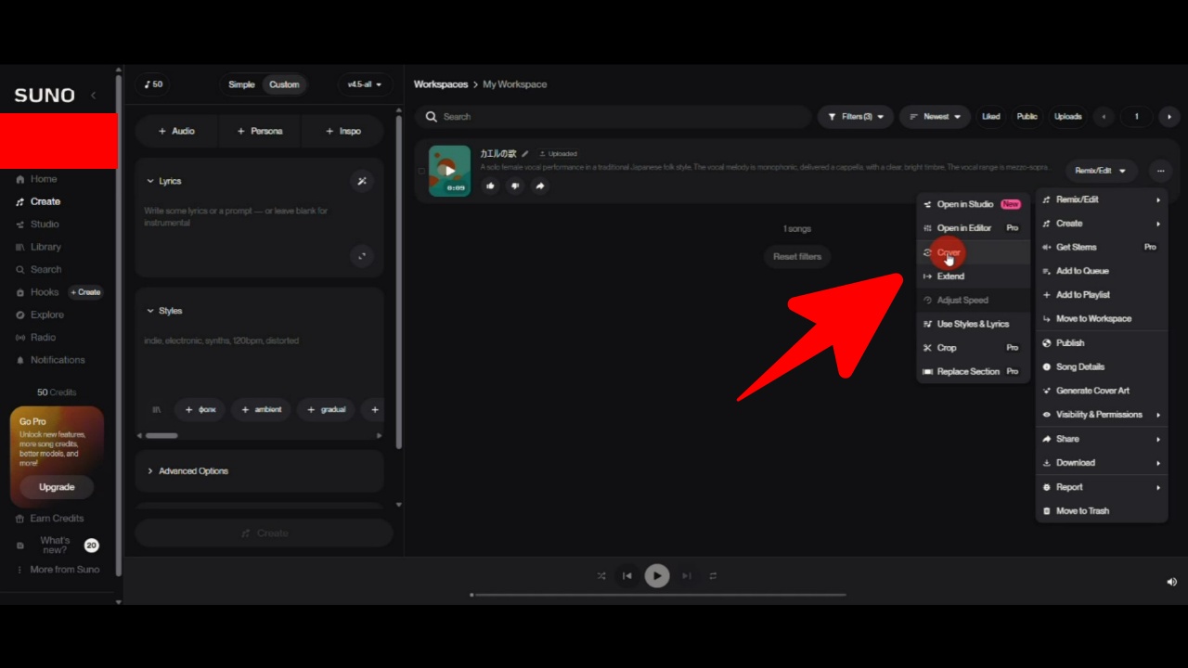
Task: Open the three-dot more options button
Action: (x=1160, y=171)
